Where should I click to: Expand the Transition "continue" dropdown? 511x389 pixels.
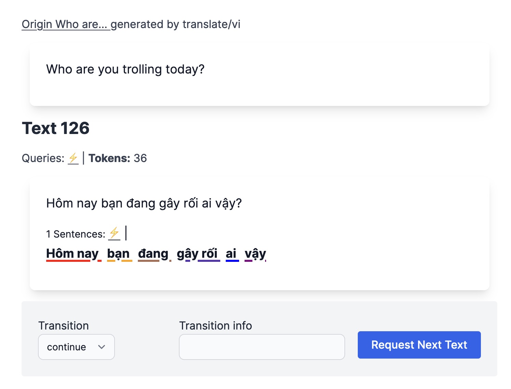point(76,347)
